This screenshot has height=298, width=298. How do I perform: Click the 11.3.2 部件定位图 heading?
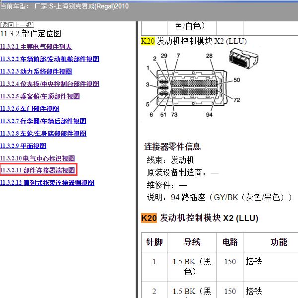31,34
